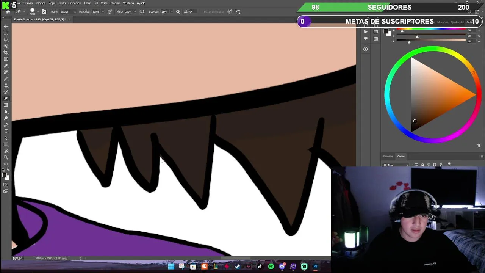Select the Blur tool
This screenshot has width=485, height=273.
[x=6, y=111]
